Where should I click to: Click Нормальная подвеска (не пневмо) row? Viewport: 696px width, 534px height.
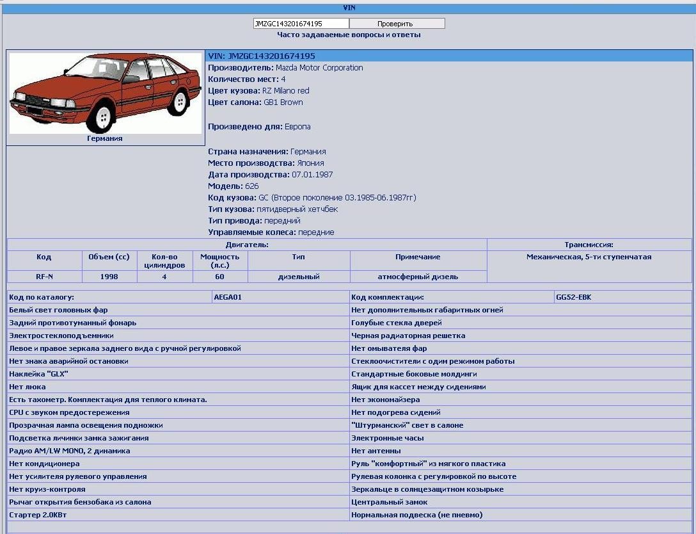[521, 515]
